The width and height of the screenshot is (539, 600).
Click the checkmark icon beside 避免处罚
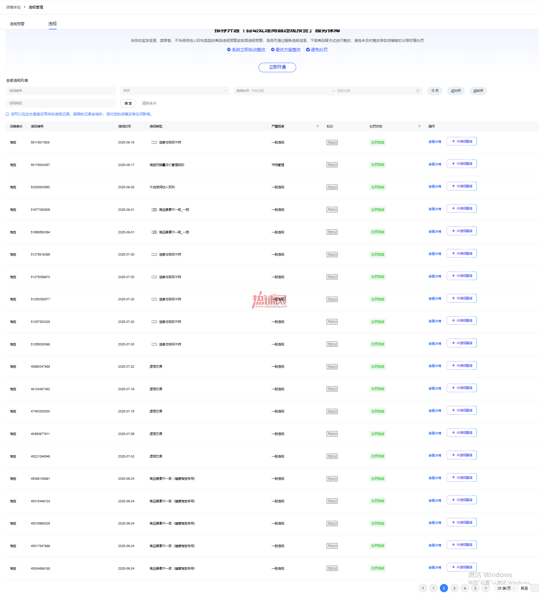308,50
